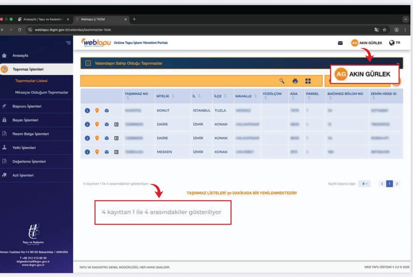This screenshot has height=277, width=413.
Task: Go to the previous page of results
Action: coord(382,184)
